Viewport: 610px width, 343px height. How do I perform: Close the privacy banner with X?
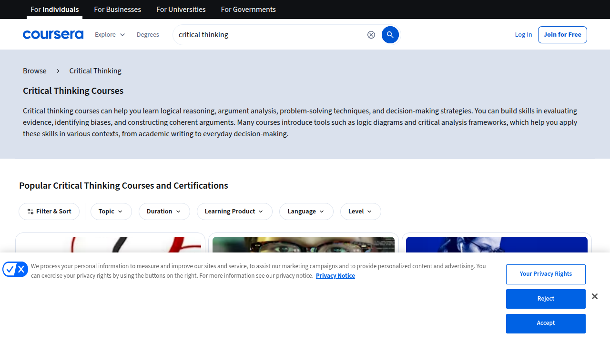(595, 296)
